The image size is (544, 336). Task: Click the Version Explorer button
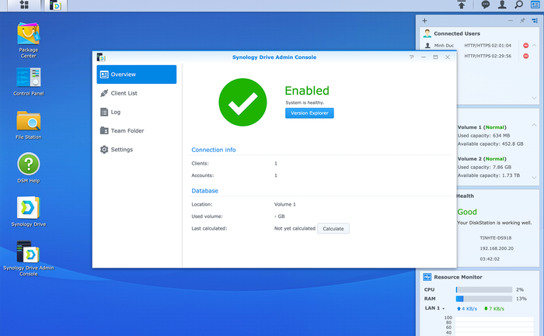click(x=309, y=113)
